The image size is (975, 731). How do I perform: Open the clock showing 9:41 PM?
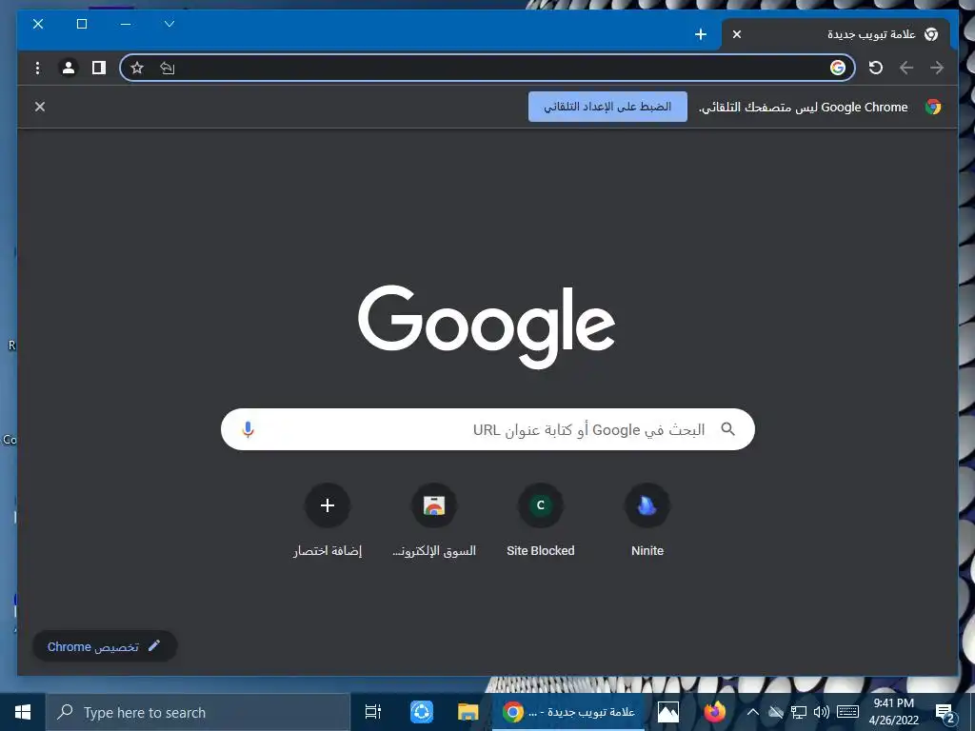893,712
